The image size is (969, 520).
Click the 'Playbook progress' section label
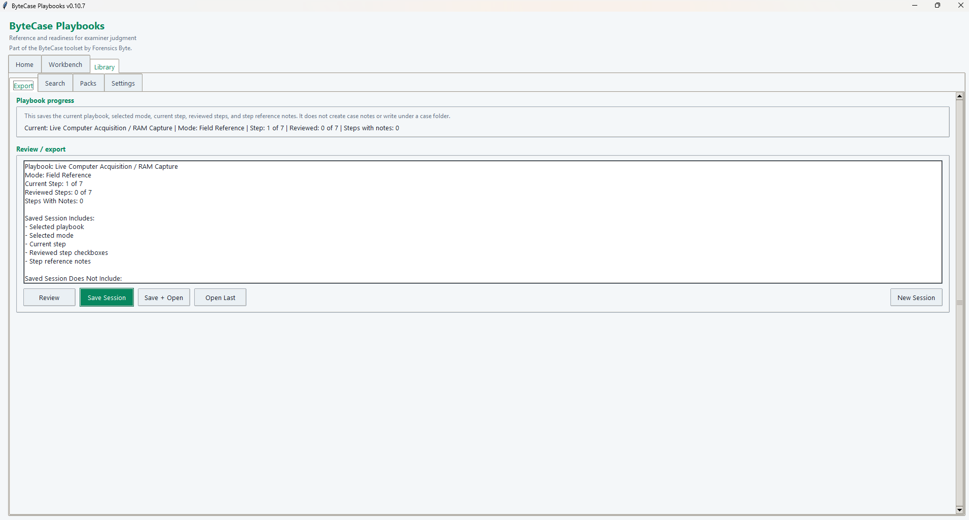pyautogui.click(x=45, y=100)
